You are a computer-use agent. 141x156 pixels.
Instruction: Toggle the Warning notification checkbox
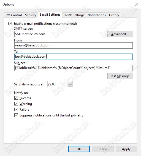click(x=16, y=104)
